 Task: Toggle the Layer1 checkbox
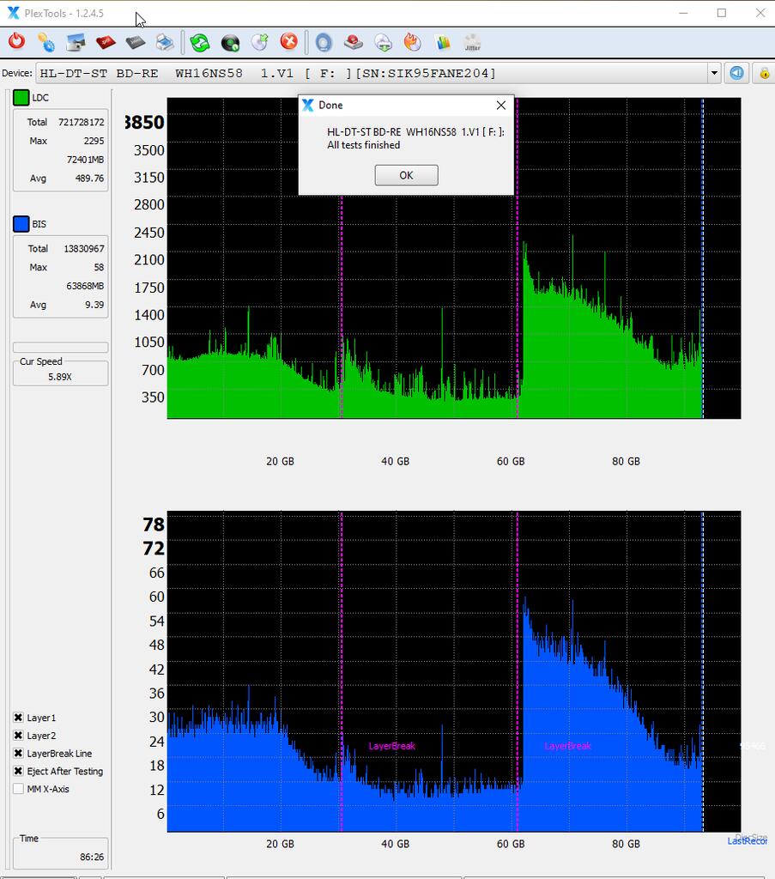coord(18,718)
